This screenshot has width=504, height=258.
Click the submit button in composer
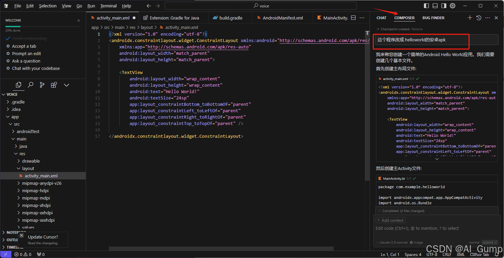click(x=489, y=243)
